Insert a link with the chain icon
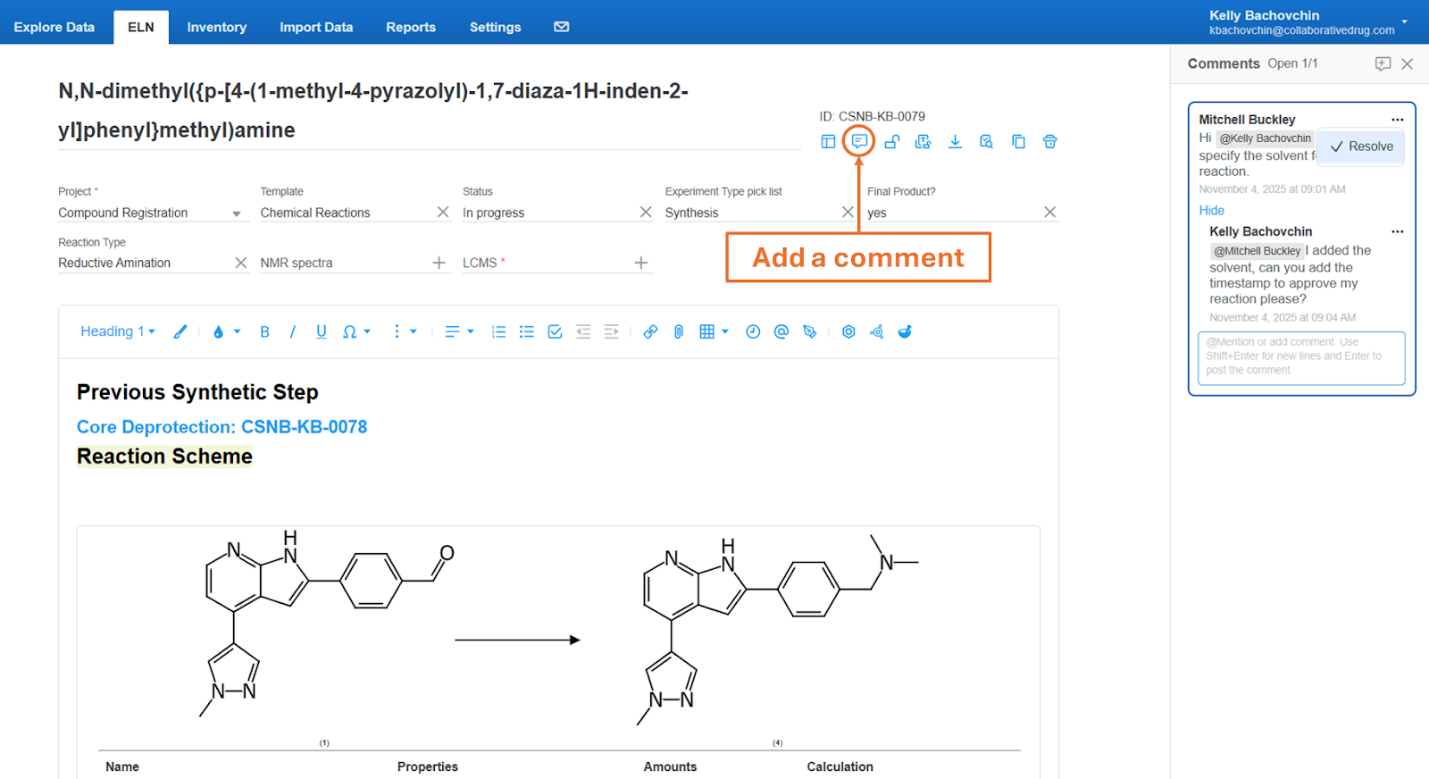 (x=650, y=331)
